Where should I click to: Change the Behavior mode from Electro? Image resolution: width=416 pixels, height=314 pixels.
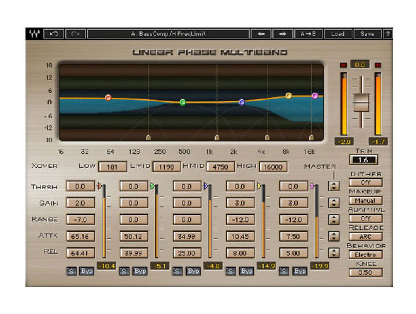tap(365, 255)
